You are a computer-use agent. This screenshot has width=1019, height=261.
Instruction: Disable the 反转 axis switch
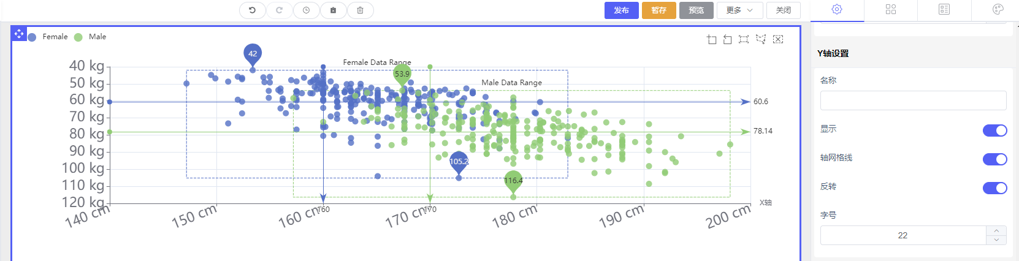pyautogui.click(x=994, y=188)
